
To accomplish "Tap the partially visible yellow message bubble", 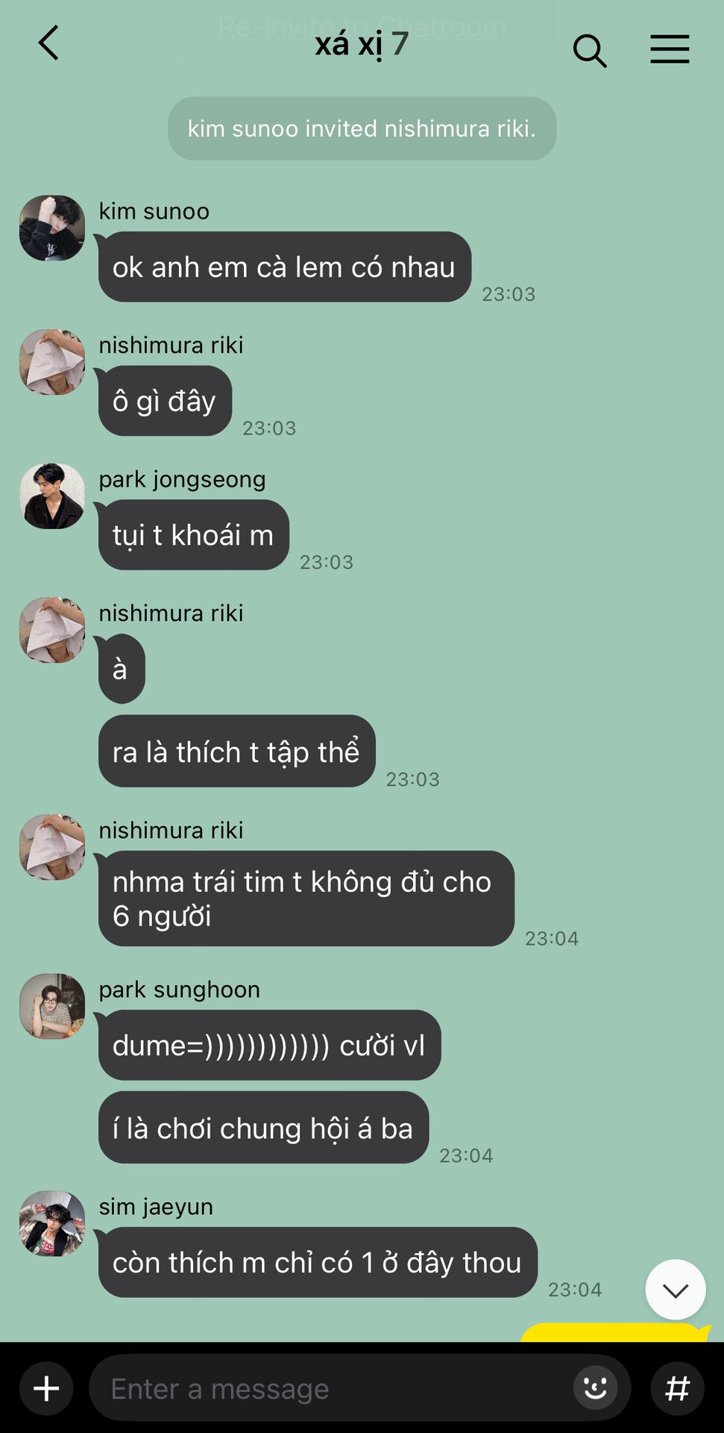I will 615,1332.
